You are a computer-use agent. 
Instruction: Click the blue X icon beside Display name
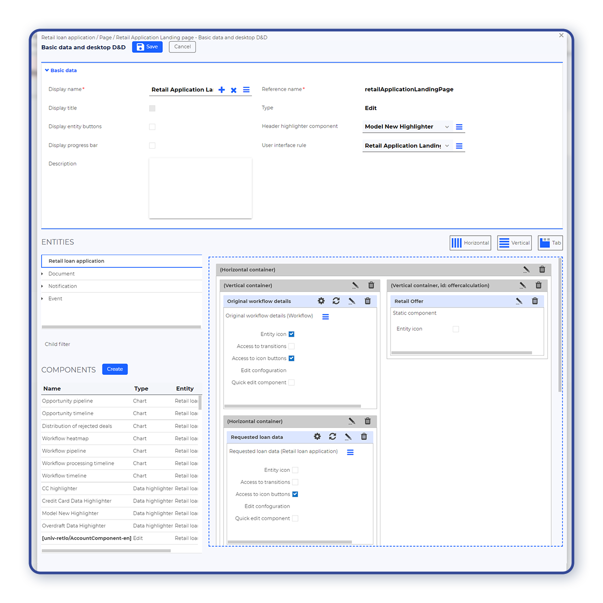(234, 90)
